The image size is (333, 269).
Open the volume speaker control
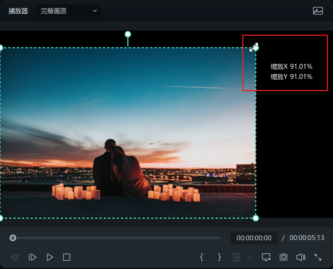point(301,257)
